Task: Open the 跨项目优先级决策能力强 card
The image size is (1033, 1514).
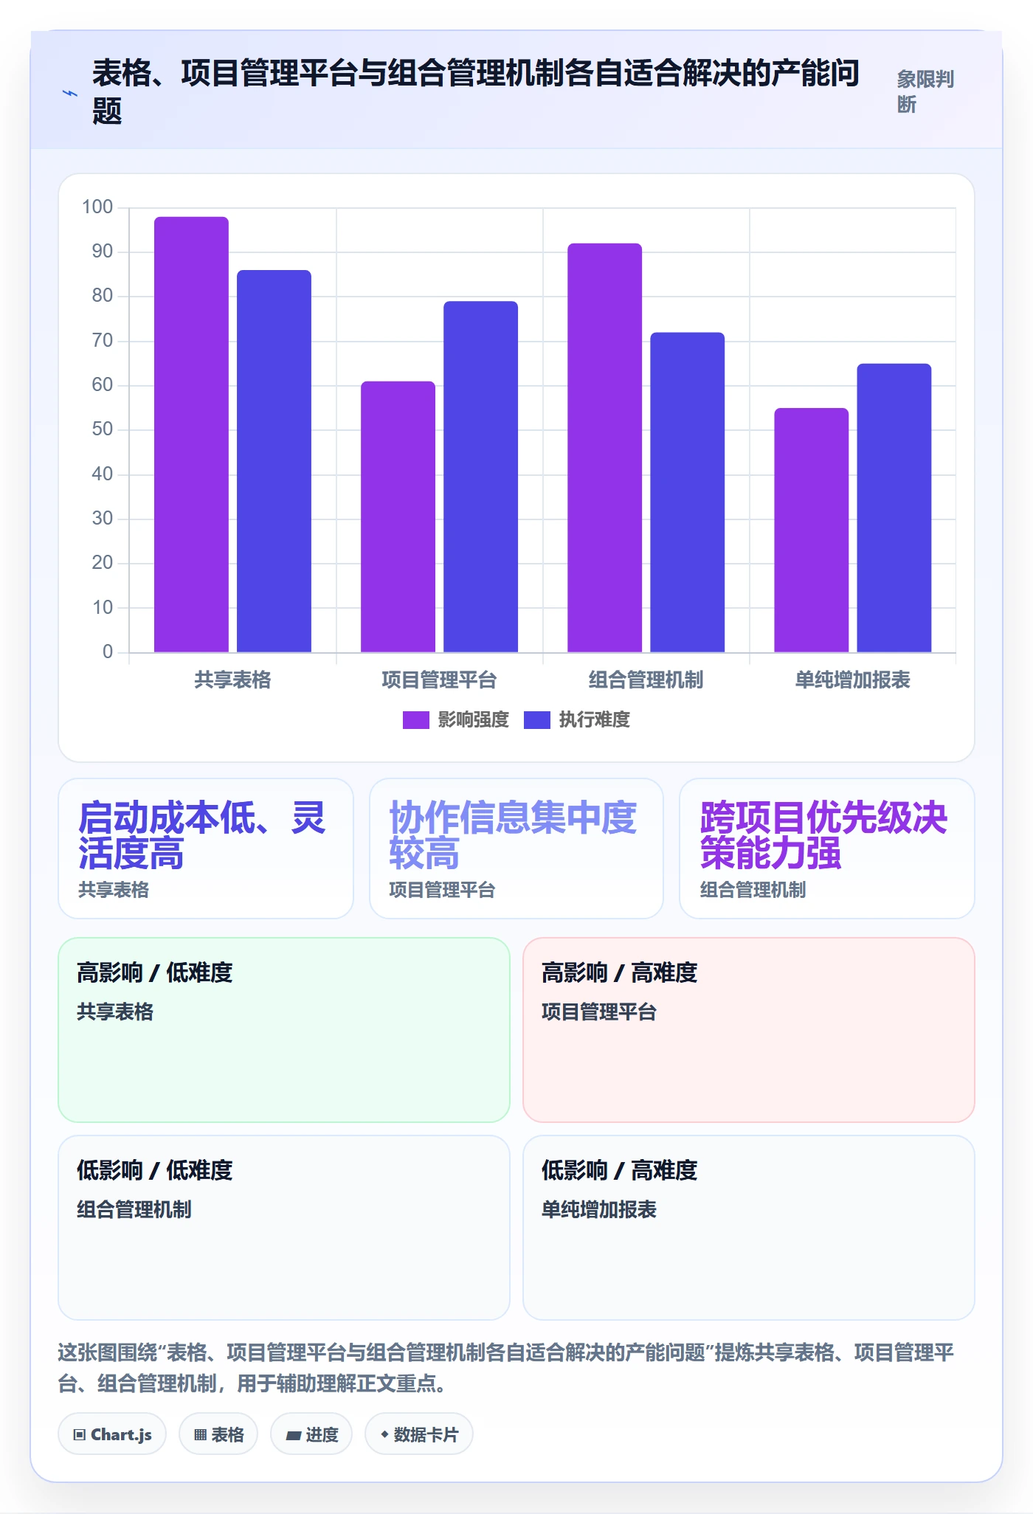Action: pyautogui.click(x=827, y=848)
